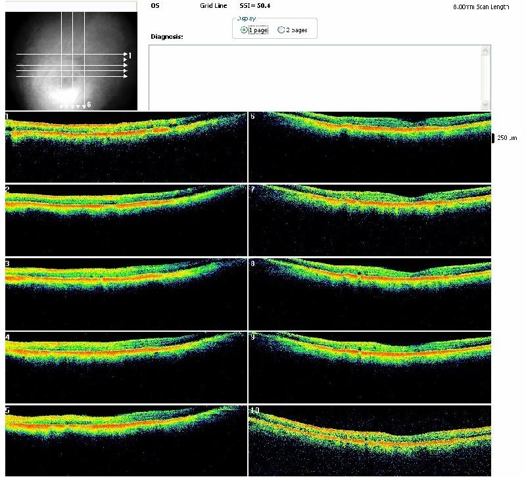Click the 'Grid Line' scan type label
526x477 pixels.
pyautogui.click(x=213, y=6)
